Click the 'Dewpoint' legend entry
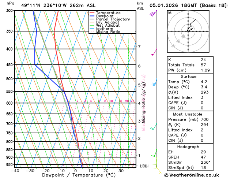230x178 pixels. [105, 16]
